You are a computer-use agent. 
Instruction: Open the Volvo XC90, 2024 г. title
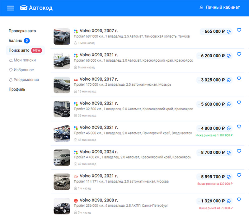click(x=99, y=152)
